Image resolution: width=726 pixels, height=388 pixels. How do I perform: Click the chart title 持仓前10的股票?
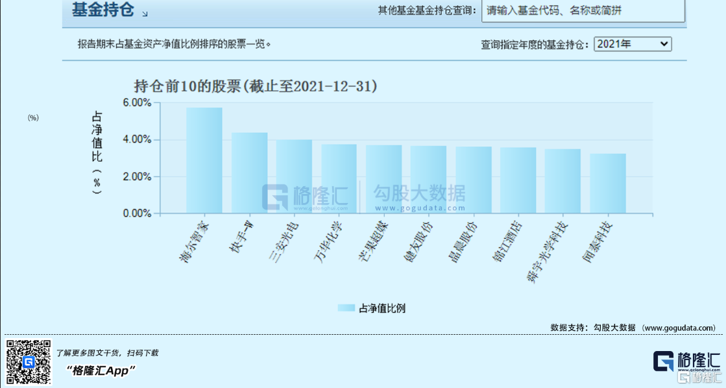click(x=256, y=86)
